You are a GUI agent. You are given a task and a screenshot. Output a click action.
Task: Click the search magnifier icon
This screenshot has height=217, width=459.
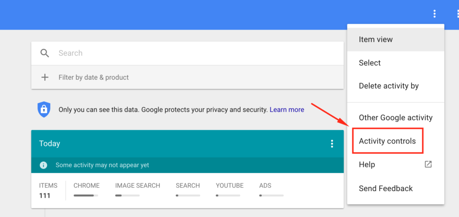coord(45,53)
